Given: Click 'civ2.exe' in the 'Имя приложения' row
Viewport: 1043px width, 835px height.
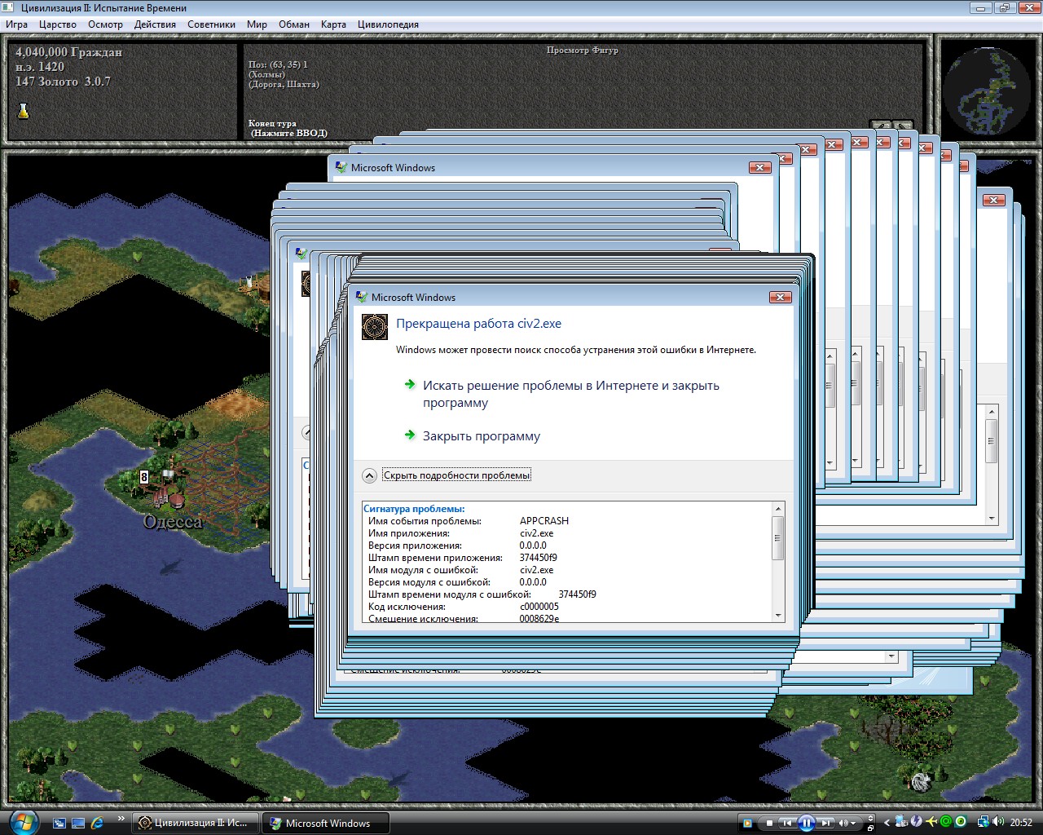Looking at the screenshot, I should (x=536, y=533).
